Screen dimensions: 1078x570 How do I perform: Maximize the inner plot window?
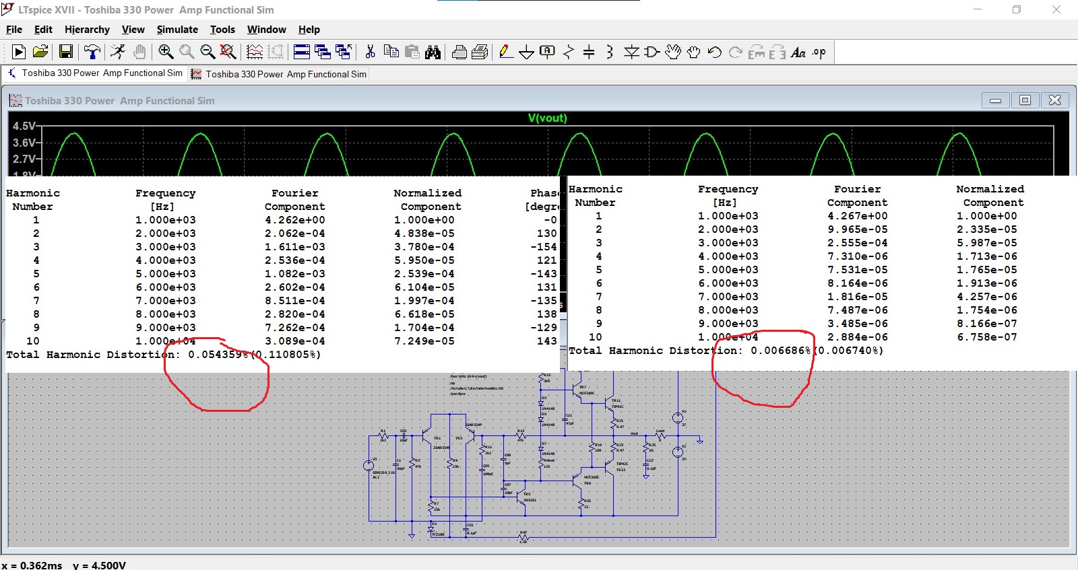[x=1025, y=100]
